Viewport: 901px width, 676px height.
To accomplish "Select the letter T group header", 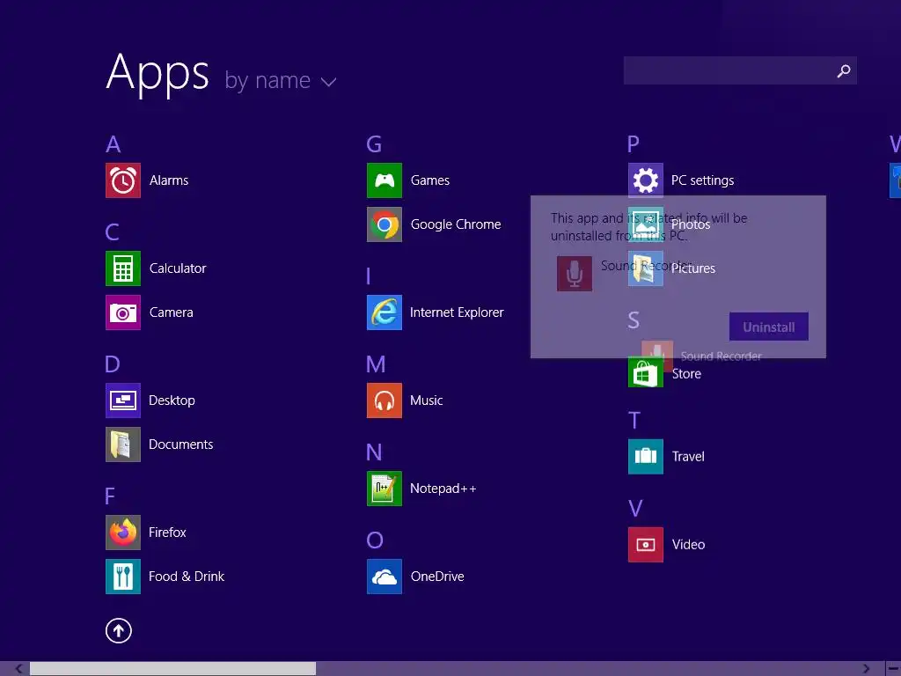I will pos(634,421).
